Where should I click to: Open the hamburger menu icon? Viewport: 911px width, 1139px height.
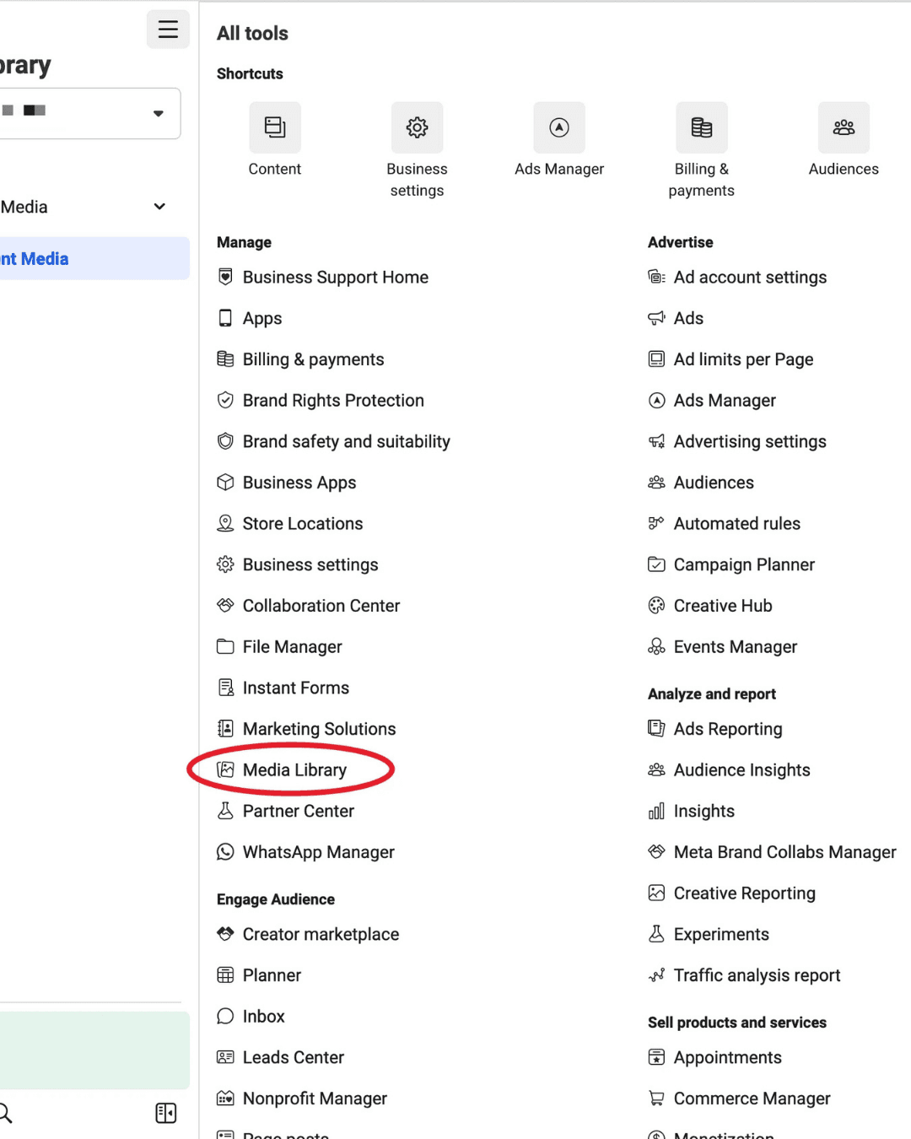point(168,29)
